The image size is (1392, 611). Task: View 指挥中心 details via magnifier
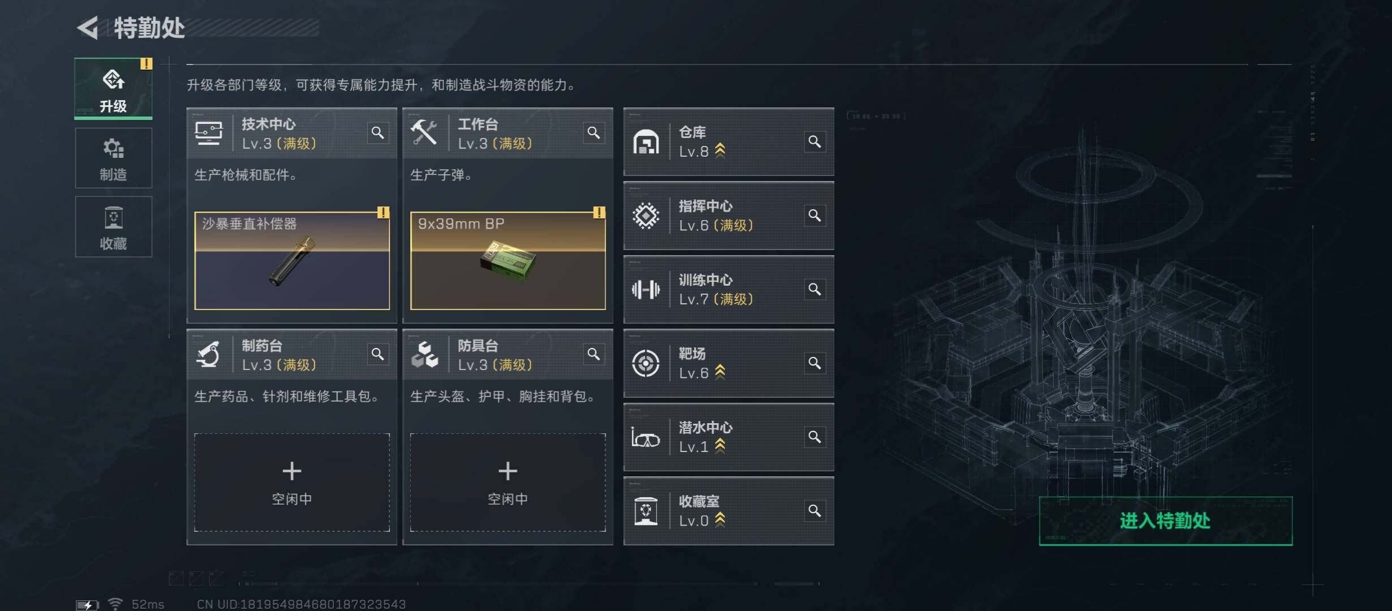click(815, 216)
